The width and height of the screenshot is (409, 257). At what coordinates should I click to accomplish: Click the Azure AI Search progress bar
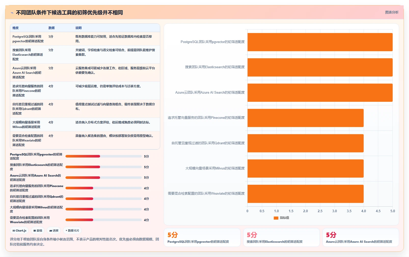(103, 178)
